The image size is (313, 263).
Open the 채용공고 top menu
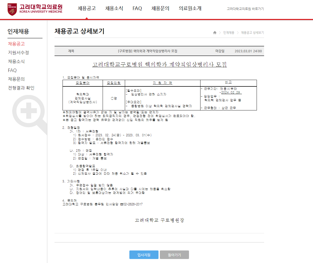(87, 8)
